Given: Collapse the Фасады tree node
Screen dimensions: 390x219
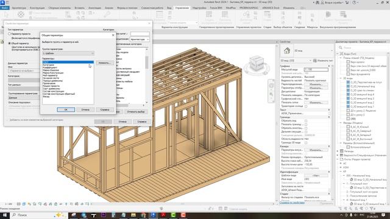Looking at the screenshot, I should [x=341, y=123].
